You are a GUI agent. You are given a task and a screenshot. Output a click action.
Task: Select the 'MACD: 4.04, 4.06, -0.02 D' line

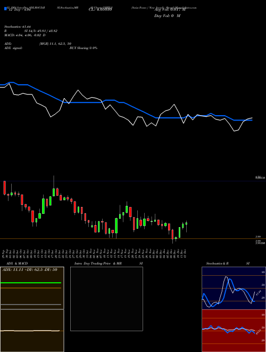click(25, 35)
